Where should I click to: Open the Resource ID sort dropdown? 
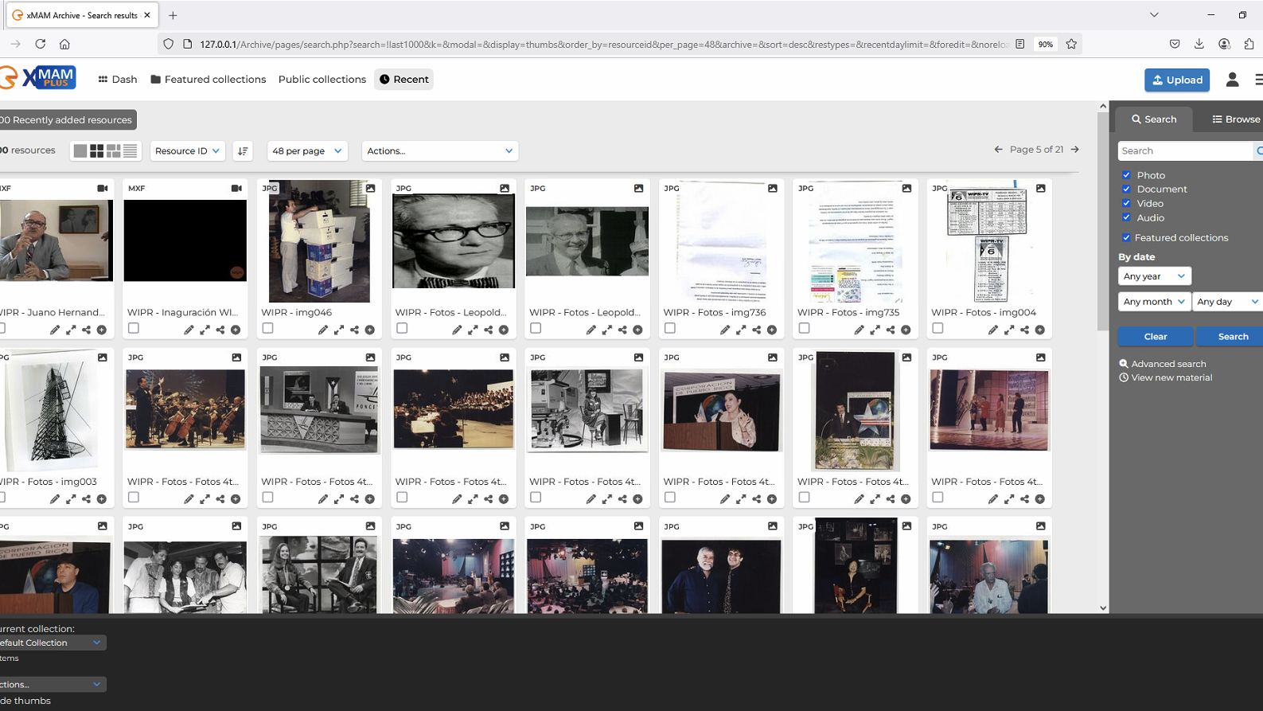(187, 150)
